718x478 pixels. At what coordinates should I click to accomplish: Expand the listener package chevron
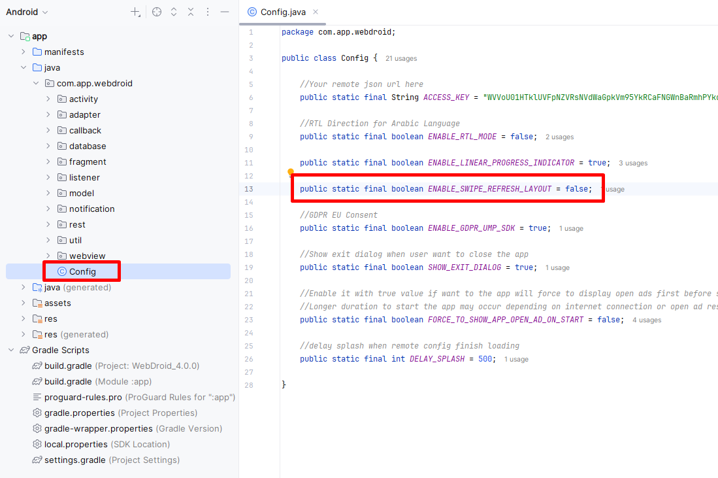pos(48,177)
